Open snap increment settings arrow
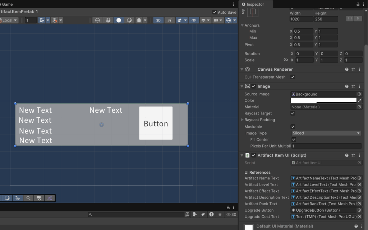The height and width of the screenshot is (230, 368). [x=61, y=20]
